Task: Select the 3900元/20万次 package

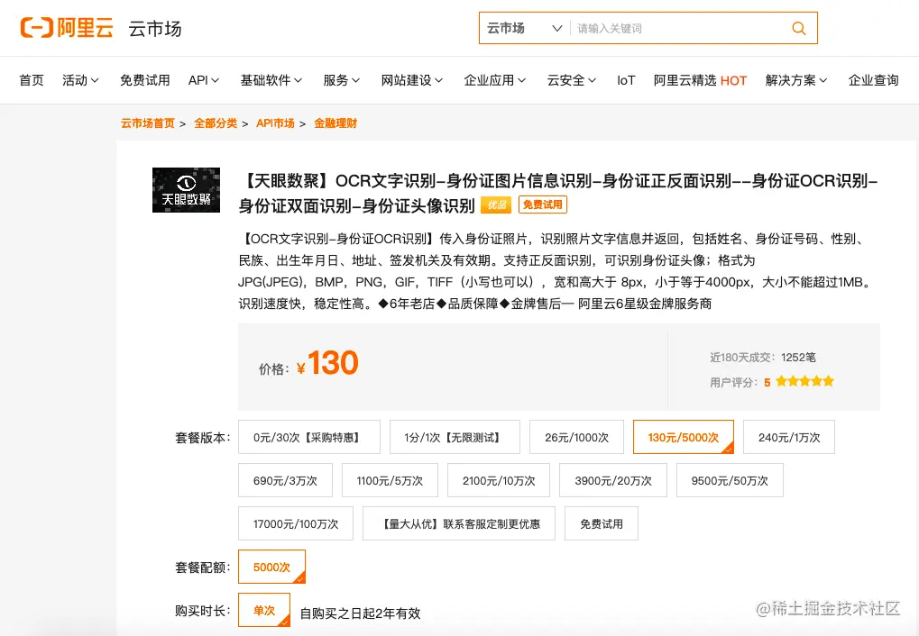Action: click(x=613, y=480)
